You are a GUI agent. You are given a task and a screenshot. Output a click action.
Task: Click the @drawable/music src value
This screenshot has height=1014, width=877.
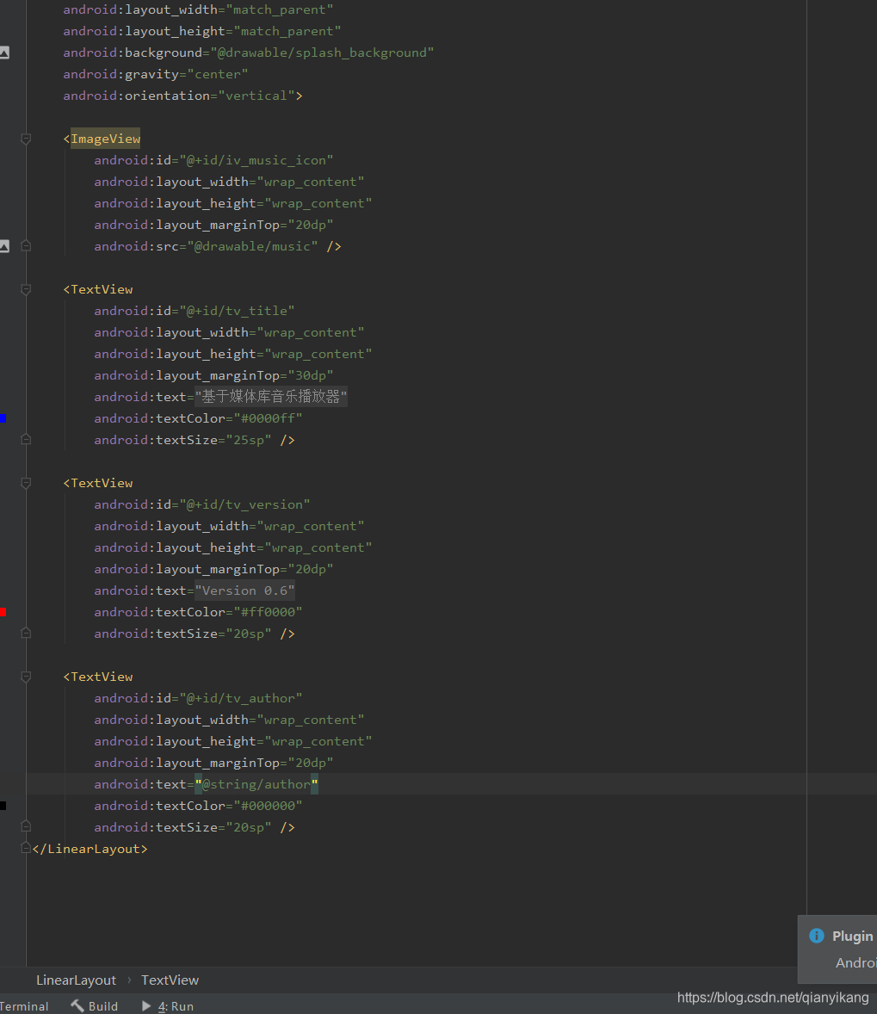coord(252,246)
